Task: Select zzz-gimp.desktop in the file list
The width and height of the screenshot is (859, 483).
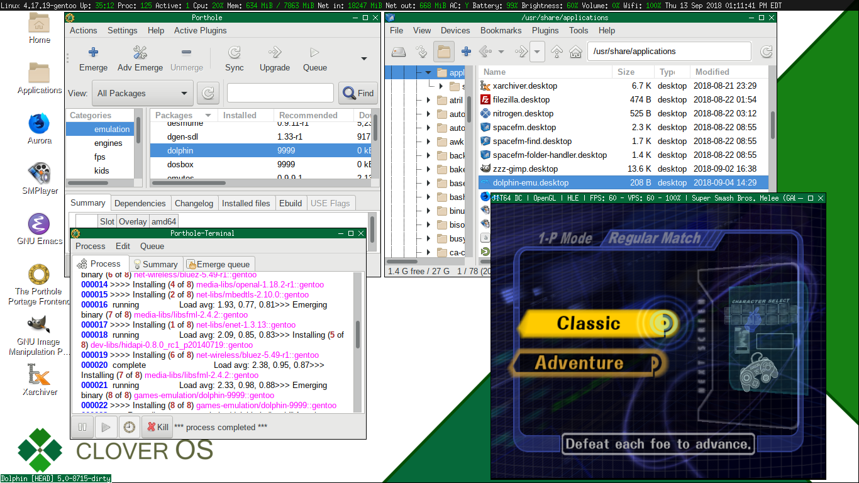Action: (624, 169)
